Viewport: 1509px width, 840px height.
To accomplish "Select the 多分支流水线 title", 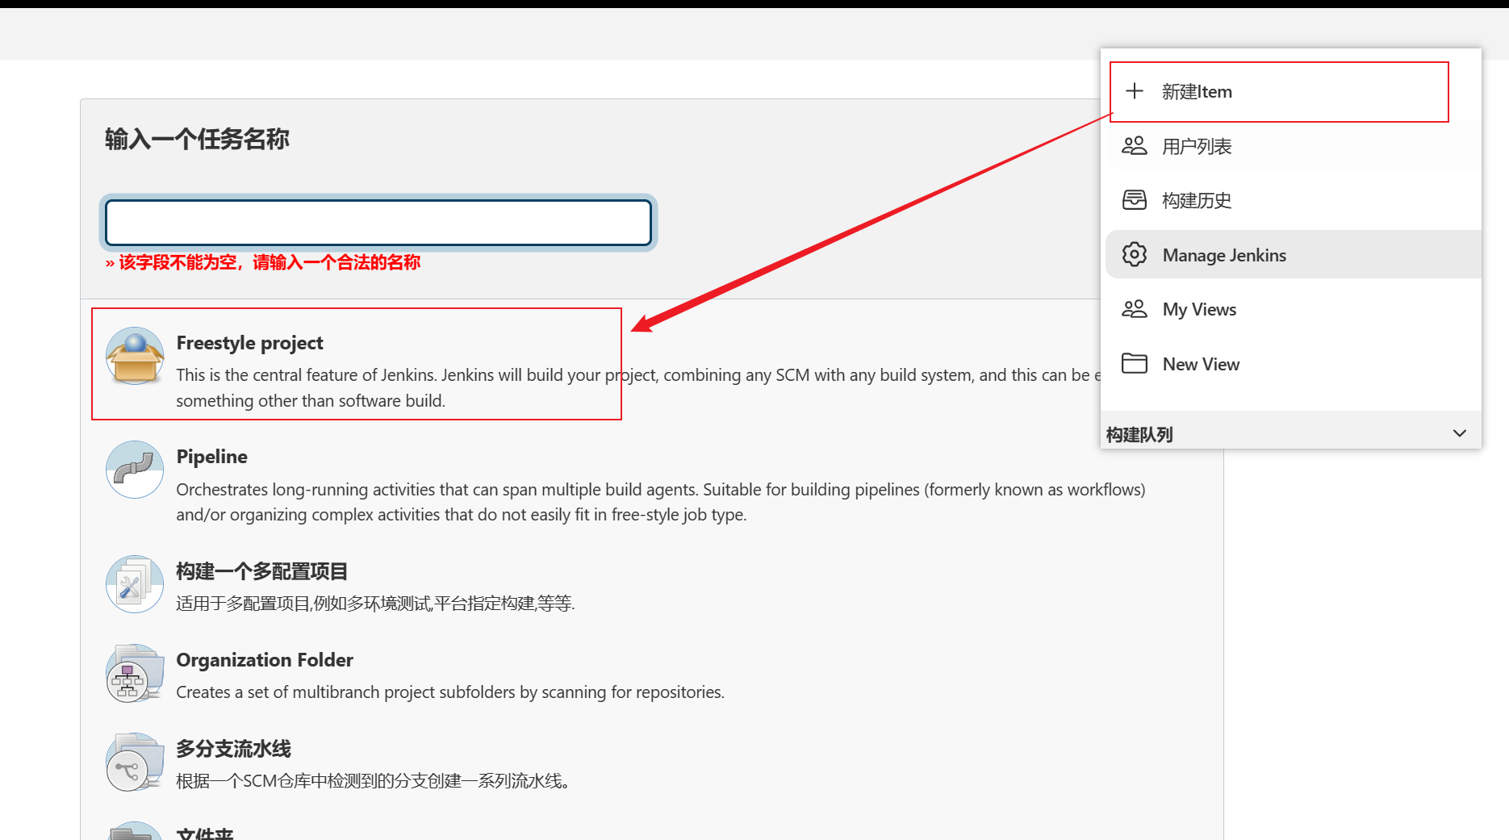I will pos(233,749).
